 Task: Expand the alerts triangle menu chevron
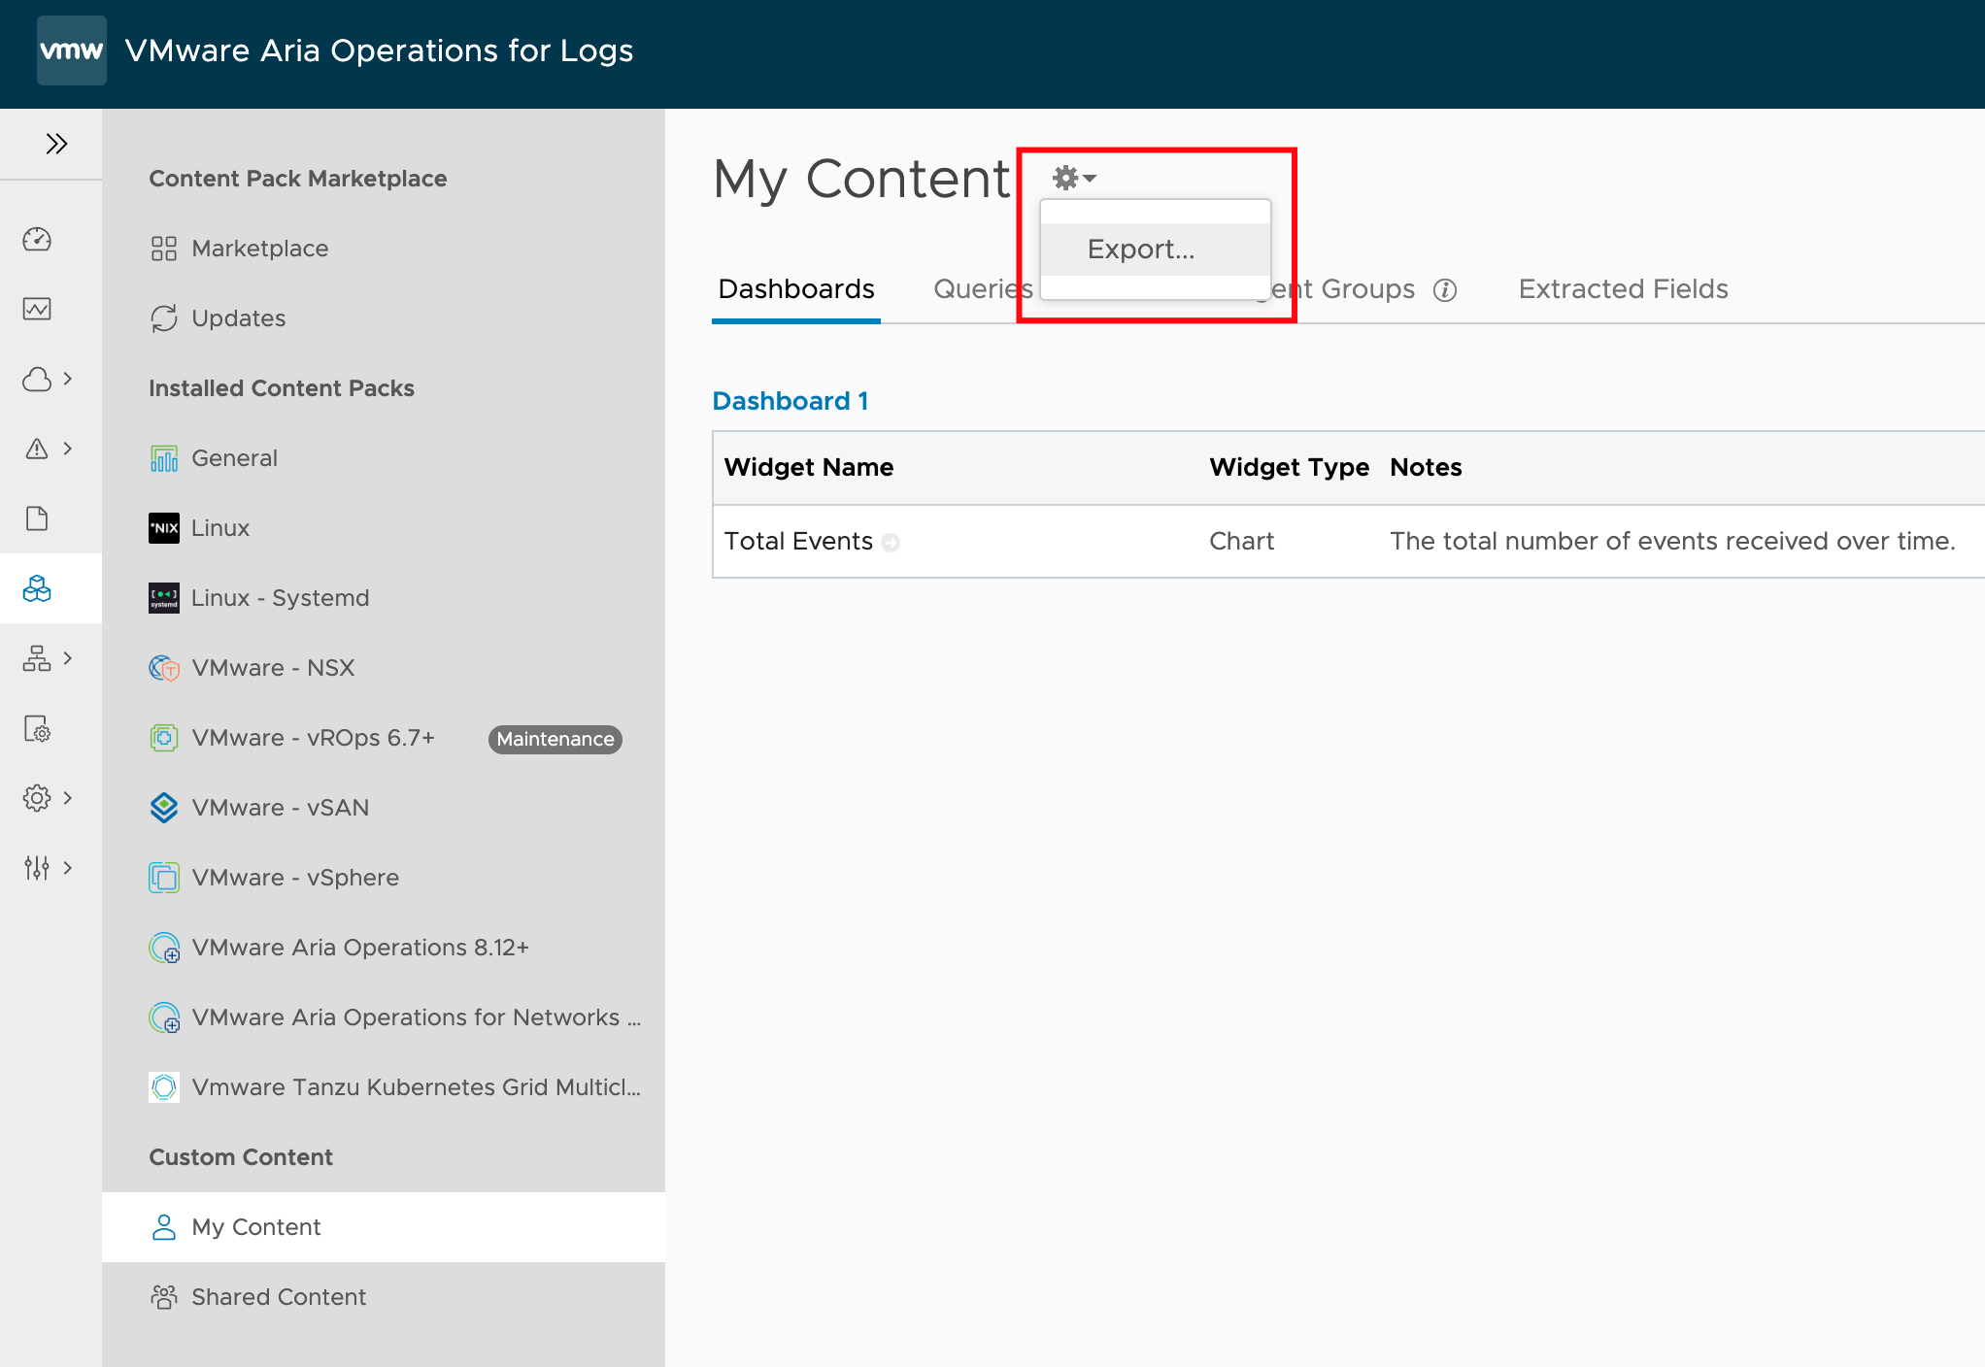point(67,449)
